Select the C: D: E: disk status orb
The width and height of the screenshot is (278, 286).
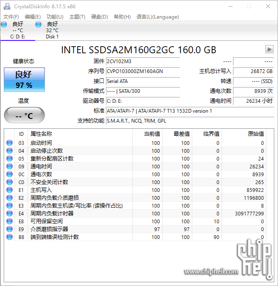[x=4, y=25]
